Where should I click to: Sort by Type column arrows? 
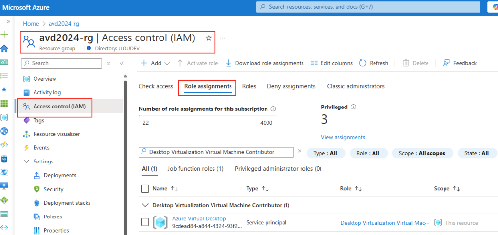pyautogui.click(x=265, y=189)
